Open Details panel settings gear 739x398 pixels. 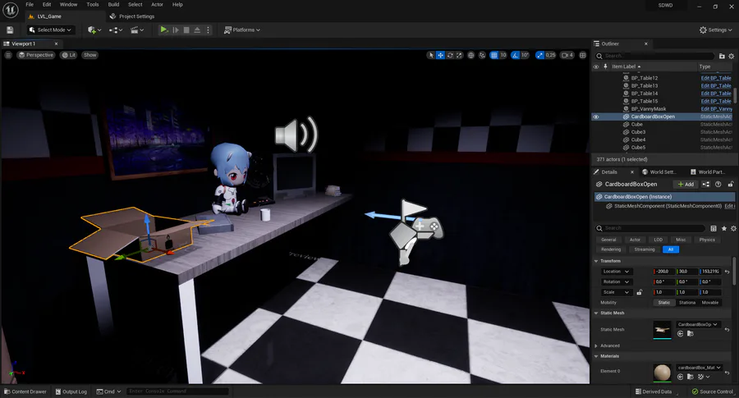[x=733, y=228]
